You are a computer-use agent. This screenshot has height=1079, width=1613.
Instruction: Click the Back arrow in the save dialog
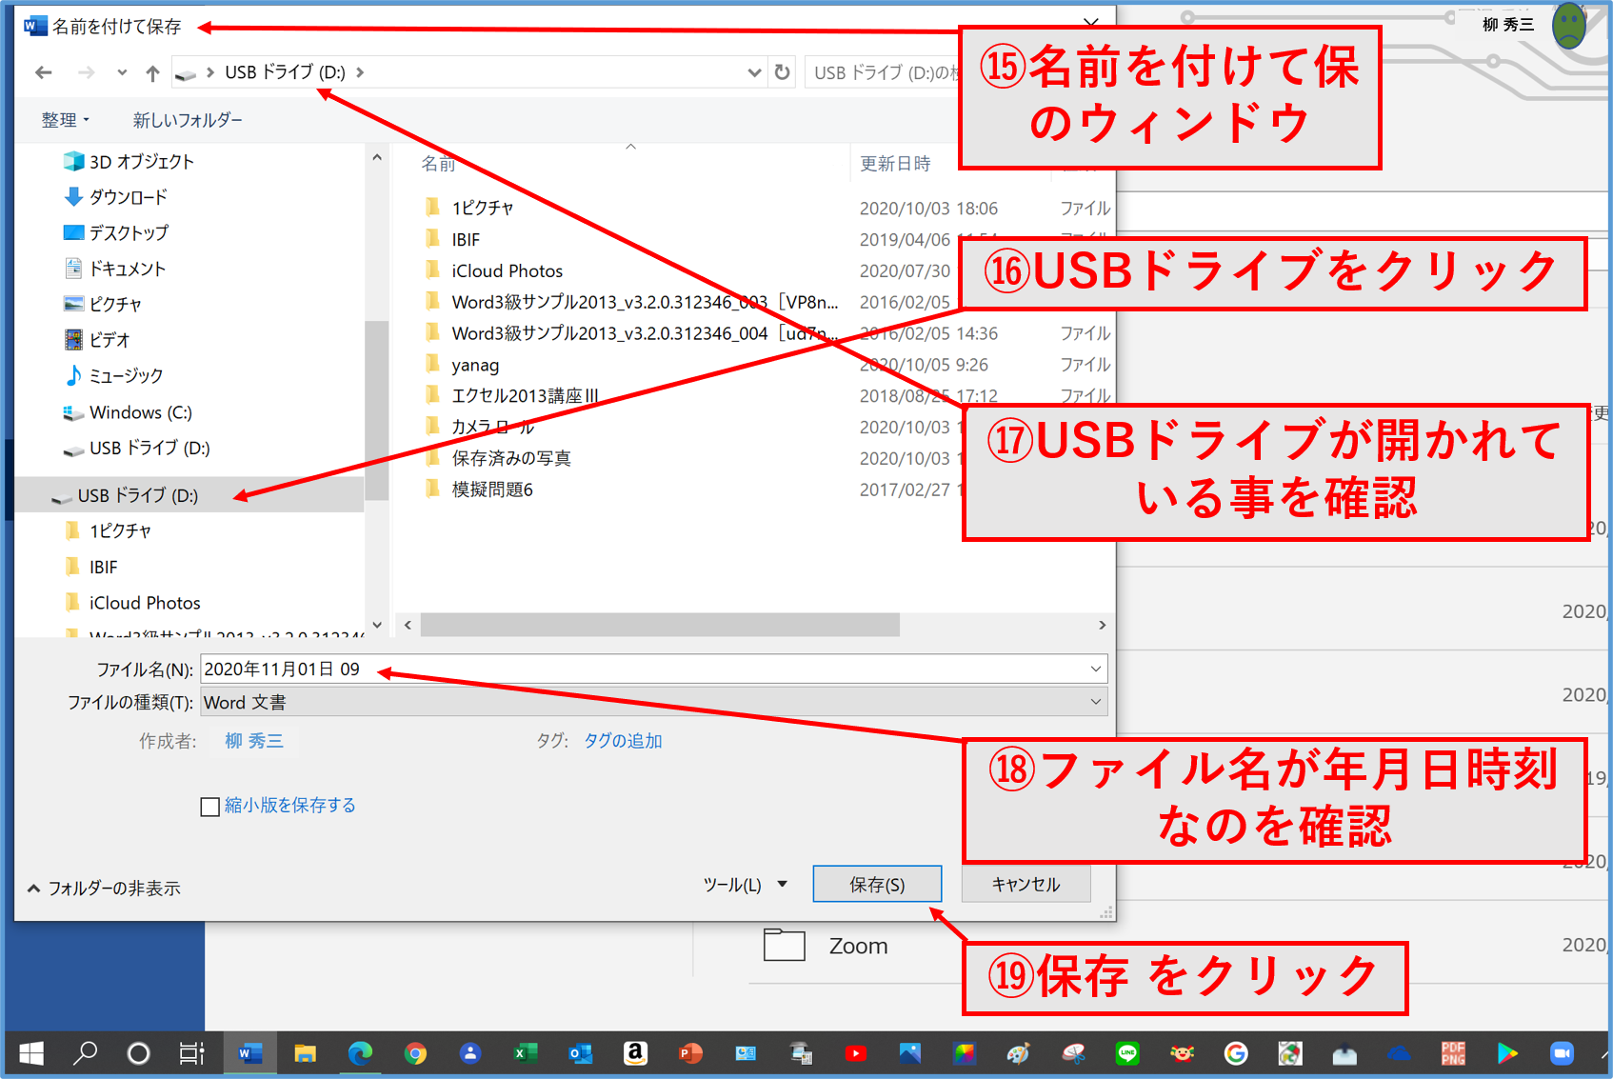point(44,72)
